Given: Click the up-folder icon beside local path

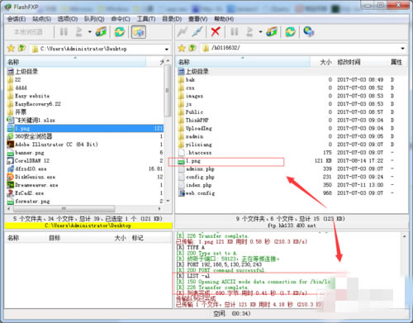Looking at the screenshot, I should coord(21,49).
